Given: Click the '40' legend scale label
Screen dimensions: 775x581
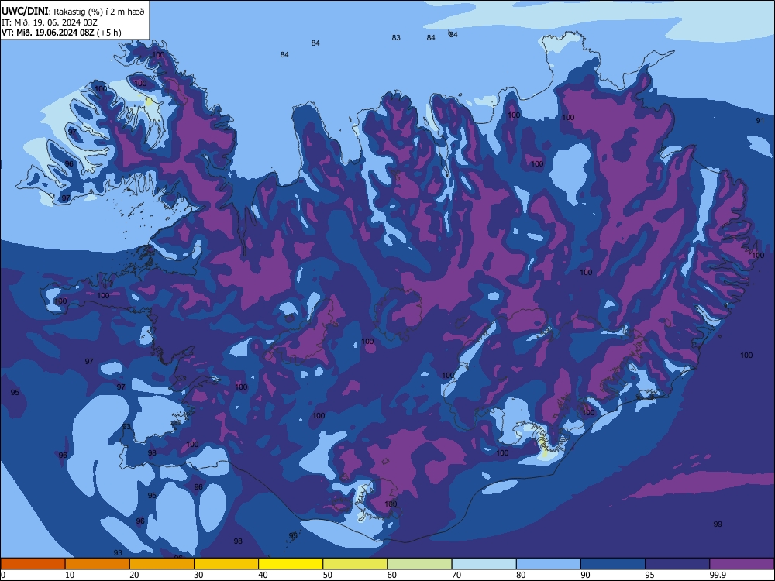Looking at the screenshot, I should coord(263,575).
